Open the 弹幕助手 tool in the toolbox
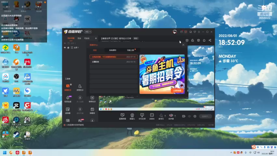The image size is (277, 156). click(68, 88)
